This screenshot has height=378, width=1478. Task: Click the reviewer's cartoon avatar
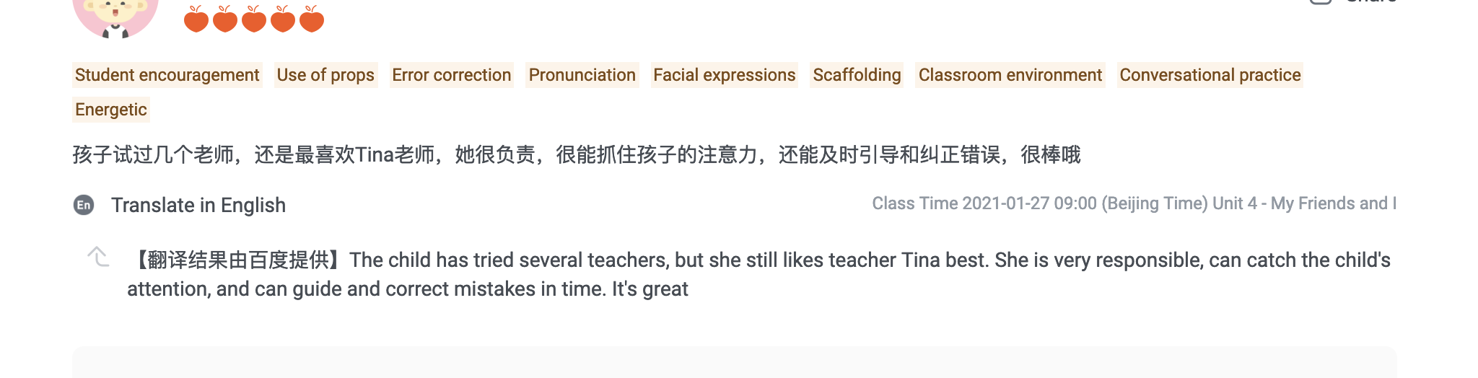pos(115,16)
